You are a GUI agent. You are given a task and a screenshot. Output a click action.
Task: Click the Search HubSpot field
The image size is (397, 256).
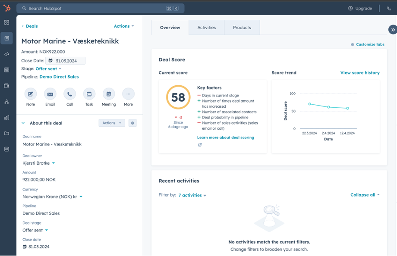point(100,8)
